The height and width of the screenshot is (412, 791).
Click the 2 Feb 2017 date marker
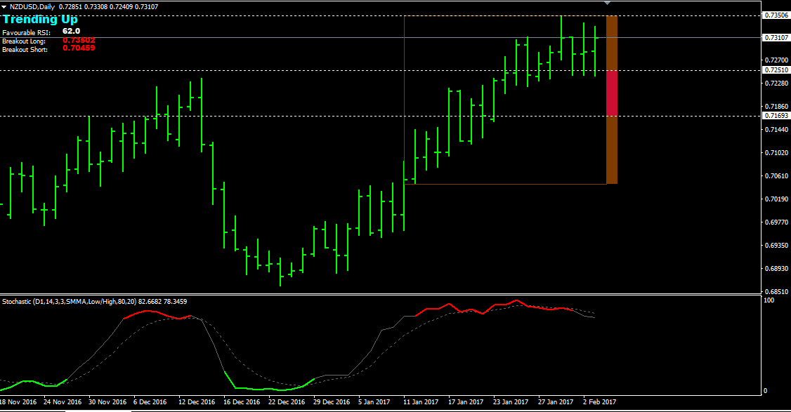pyautogui.click(x=600, y=402)
